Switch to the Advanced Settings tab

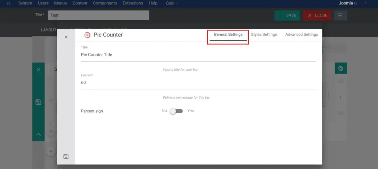302,34
